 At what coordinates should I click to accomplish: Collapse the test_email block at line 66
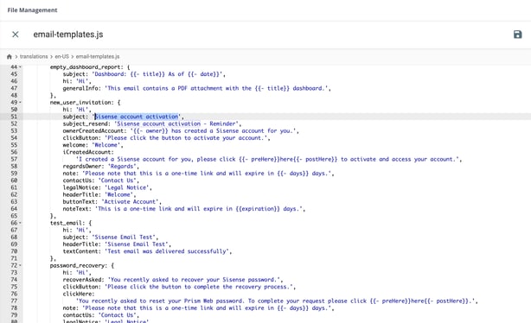point(20,223)
